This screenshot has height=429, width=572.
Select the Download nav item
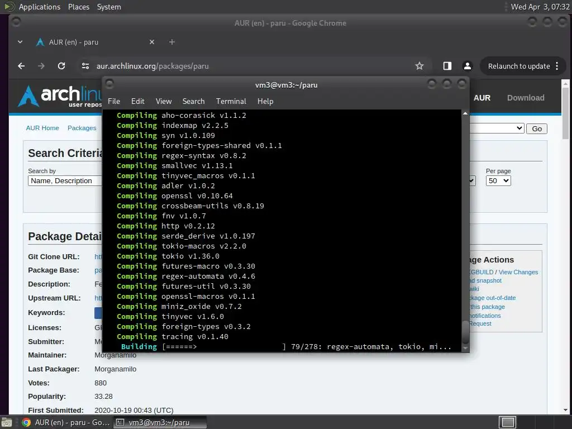[x=526, y=98]
